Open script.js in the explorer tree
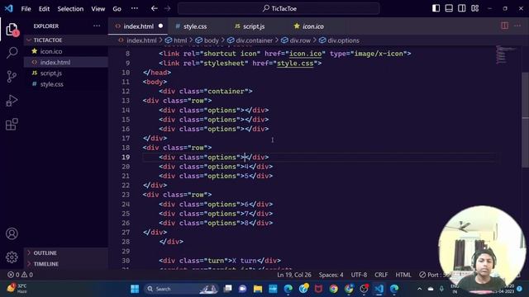The height and width of the screenshot is (297, 529). click(66, 73)
